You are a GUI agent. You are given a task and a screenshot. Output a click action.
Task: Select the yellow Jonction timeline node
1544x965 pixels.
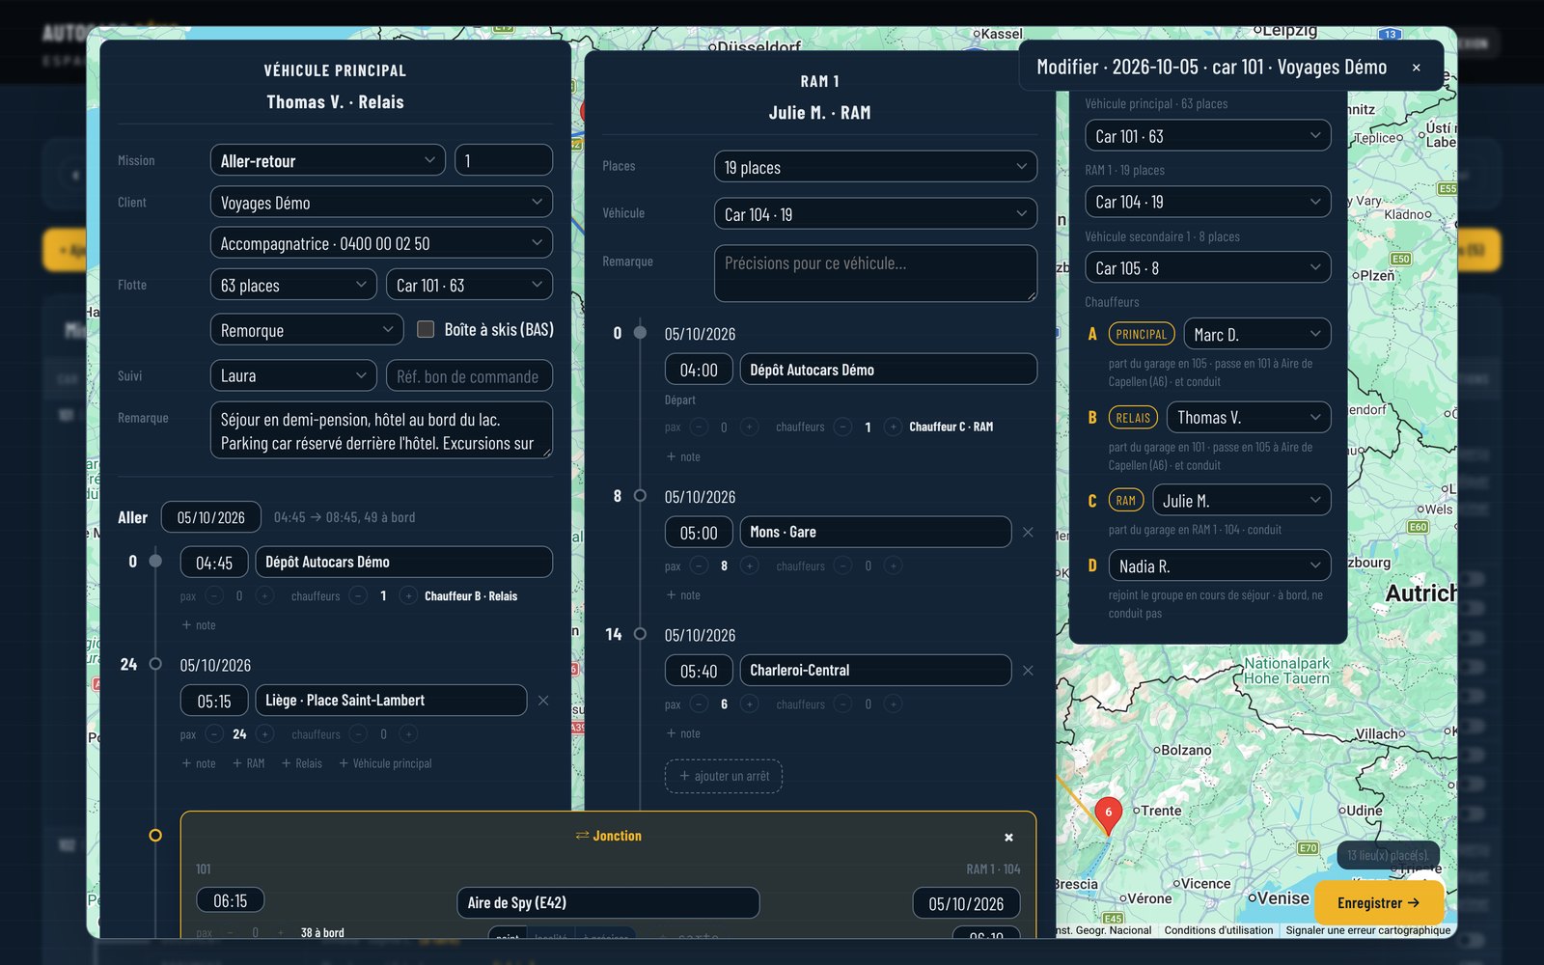point(155,836)
